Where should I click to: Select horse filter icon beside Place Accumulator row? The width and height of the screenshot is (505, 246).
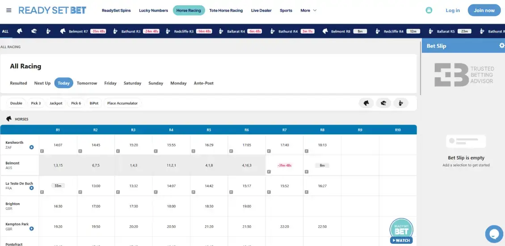click(366, 103)
